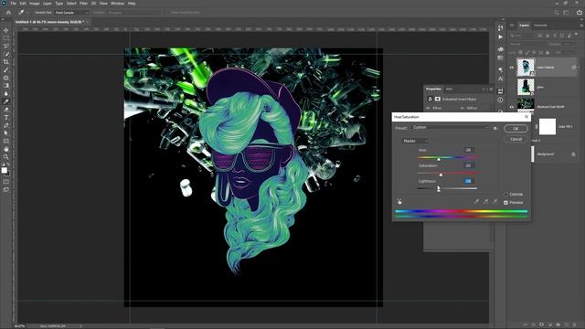Open the Info circle panel icon
Viewport: 585px width, 329px height.
[x=500, y=100]
